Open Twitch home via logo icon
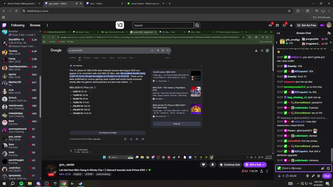 coord(4,25)
